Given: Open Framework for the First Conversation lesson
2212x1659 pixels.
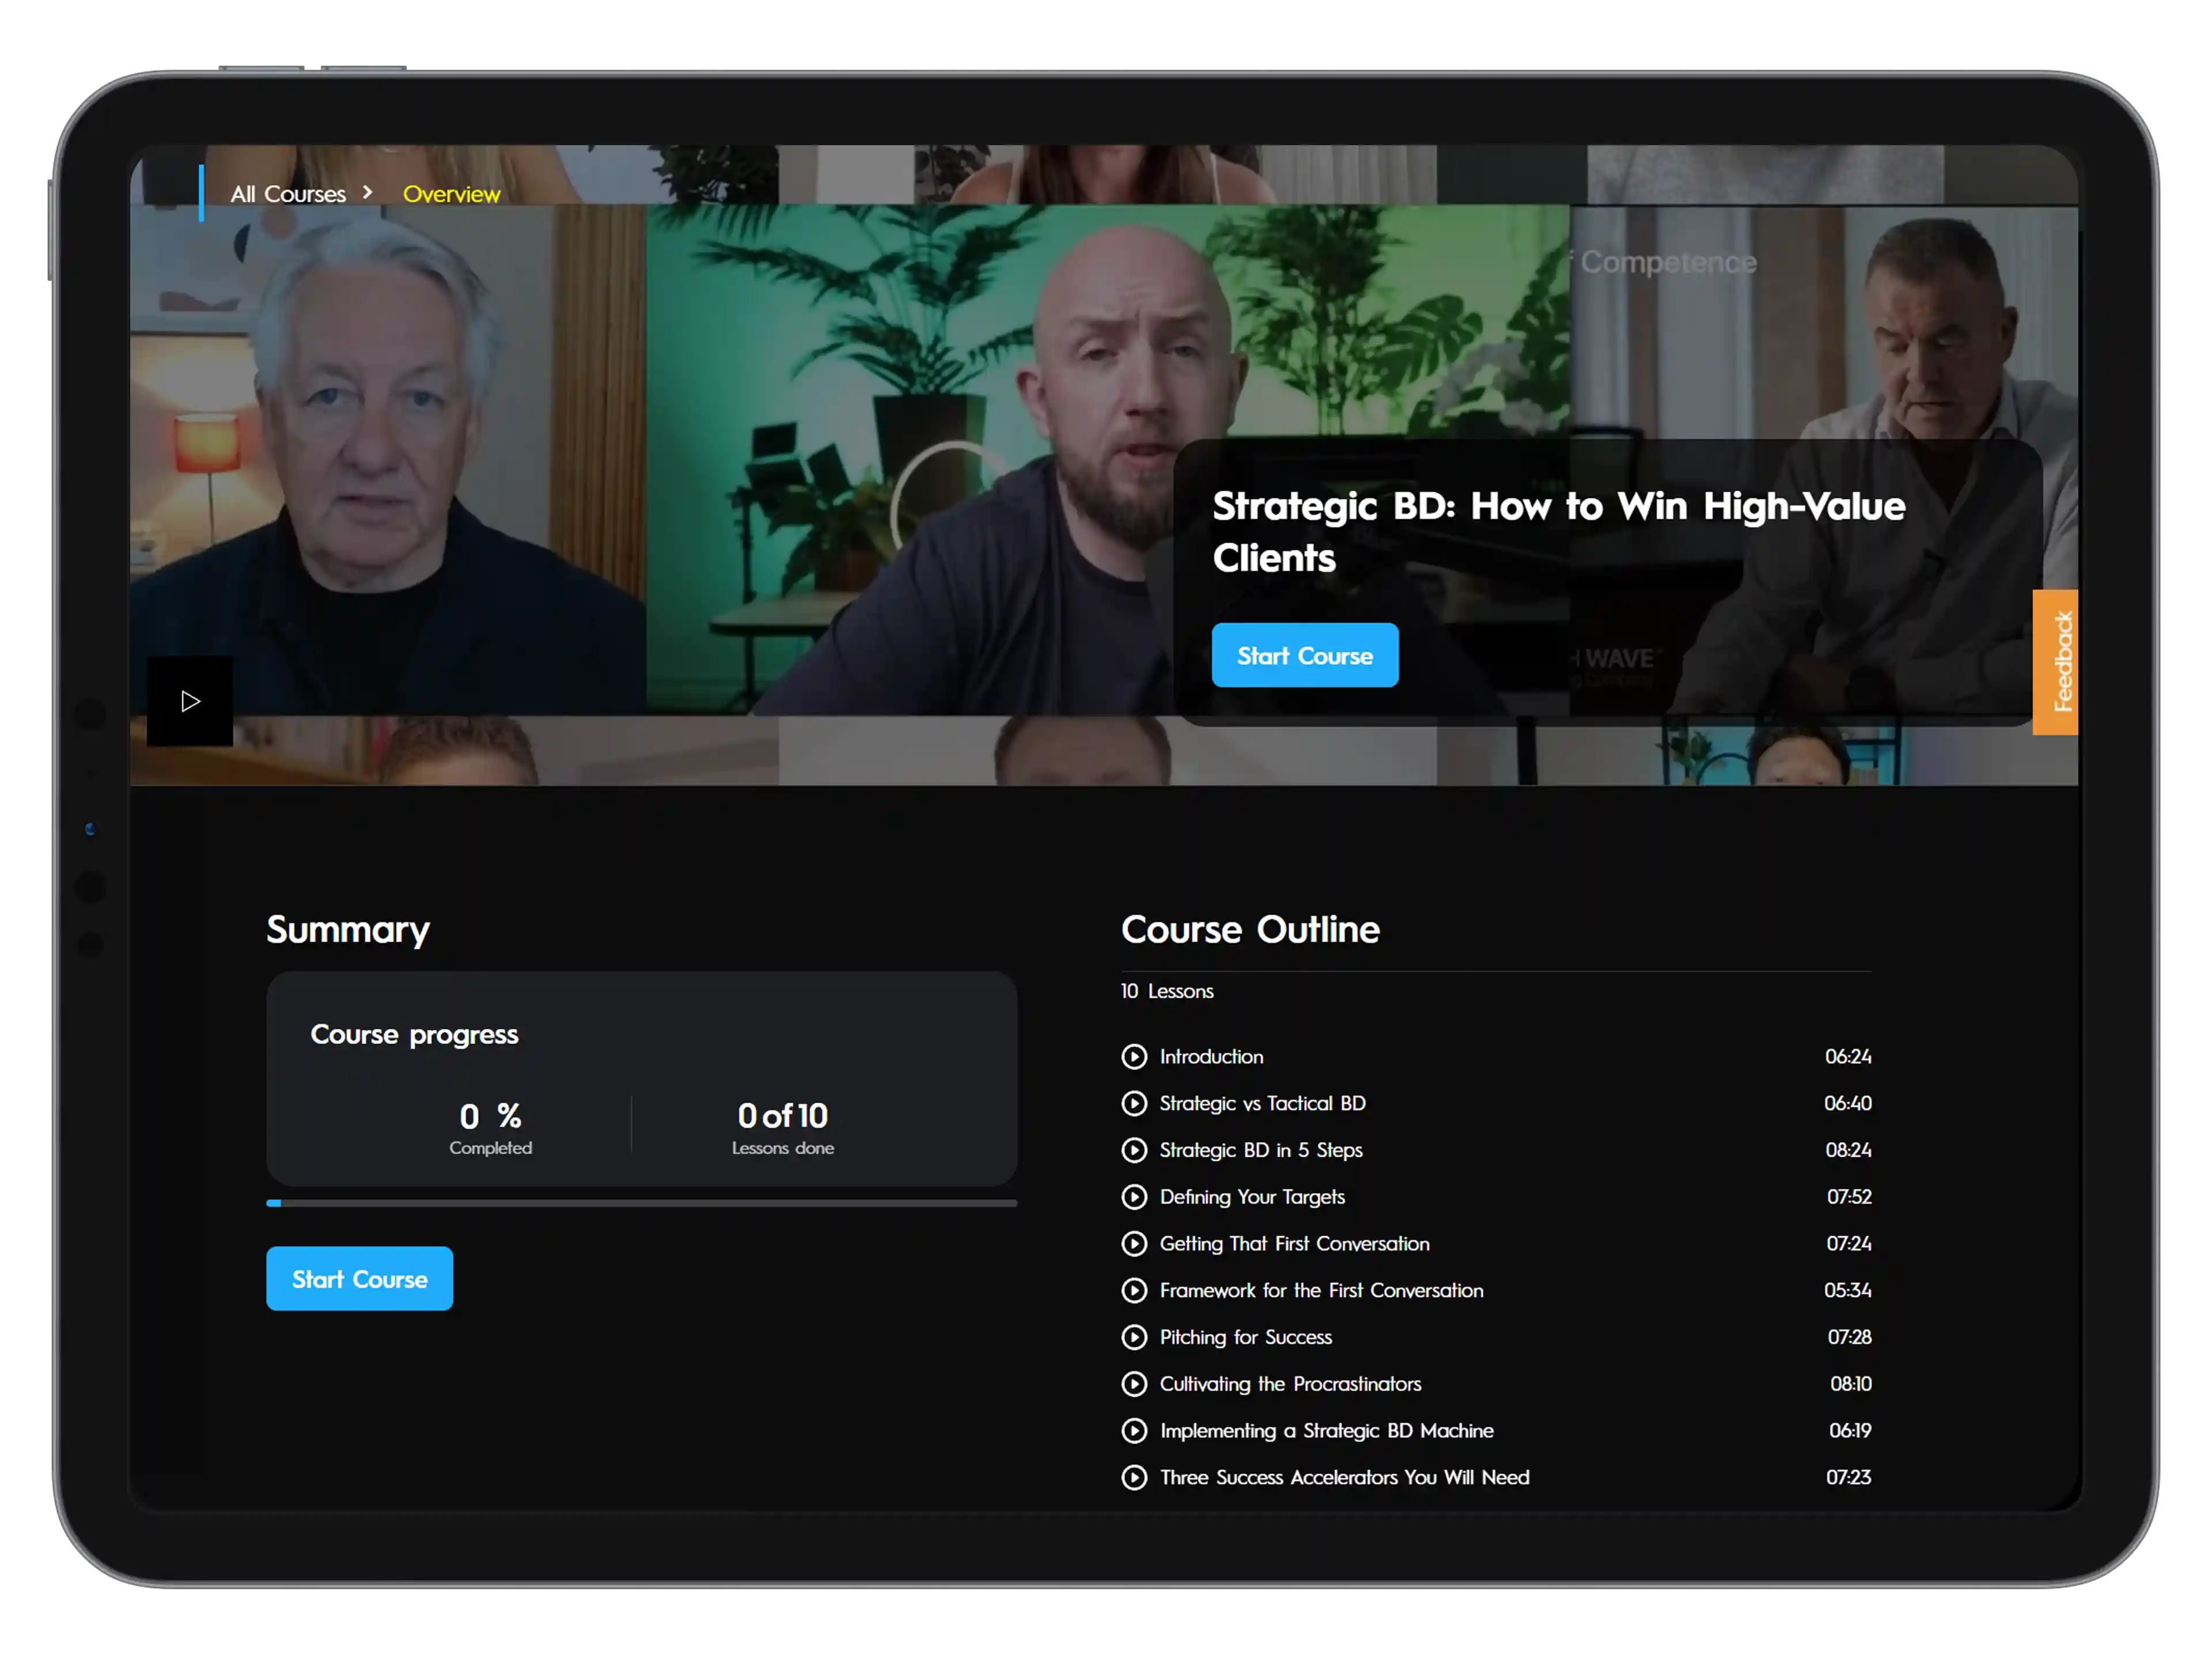Looking at the screenshot, I should click(x=1321, y=1290).
